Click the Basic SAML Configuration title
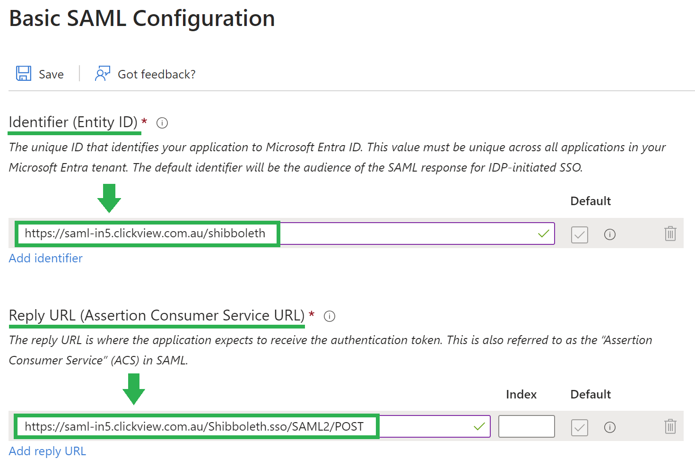The image size is (695, 467). tap(142, 19)
